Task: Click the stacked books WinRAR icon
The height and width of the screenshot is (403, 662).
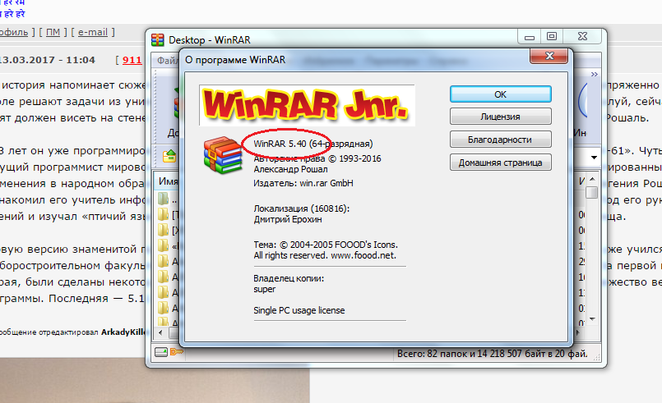Action: pyautogui.click(x=223, y=154)
